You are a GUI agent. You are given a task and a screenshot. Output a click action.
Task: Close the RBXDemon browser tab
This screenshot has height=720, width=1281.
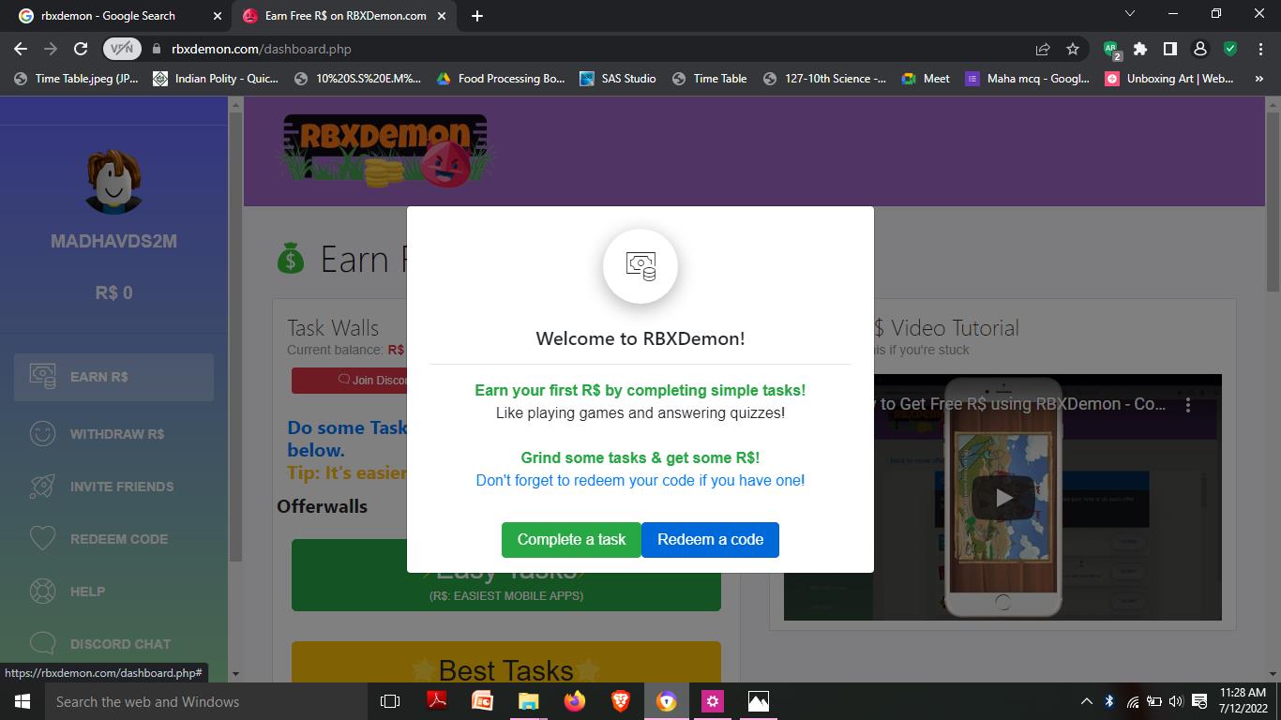[442, 16]
